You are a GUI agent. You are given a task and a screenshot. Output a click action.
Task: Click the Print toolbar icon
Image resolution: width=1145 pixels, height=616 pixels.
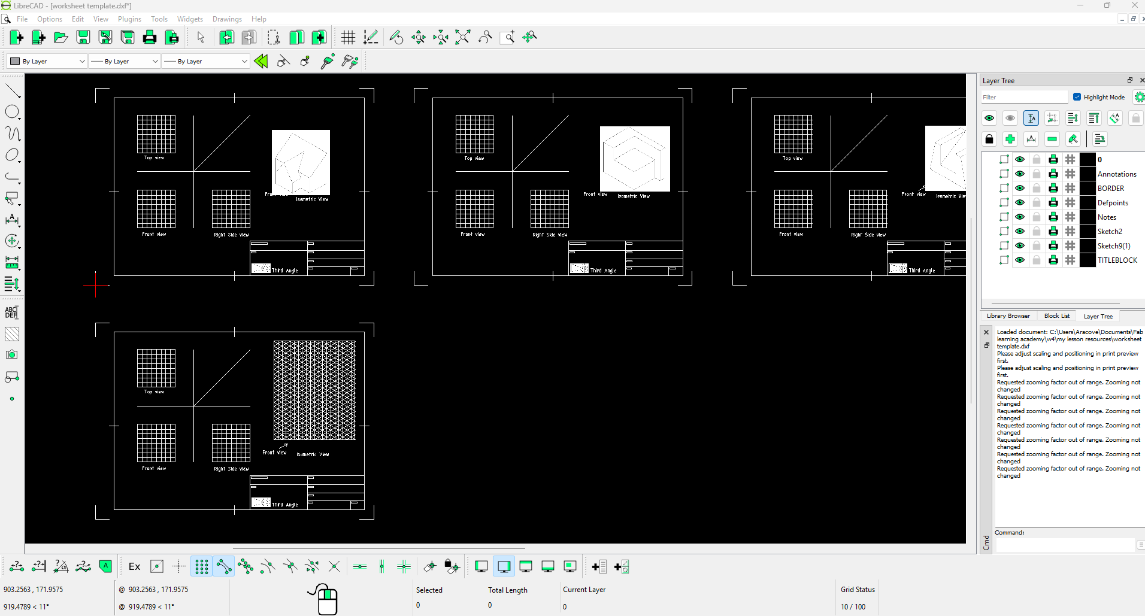(x=150, y=38)
